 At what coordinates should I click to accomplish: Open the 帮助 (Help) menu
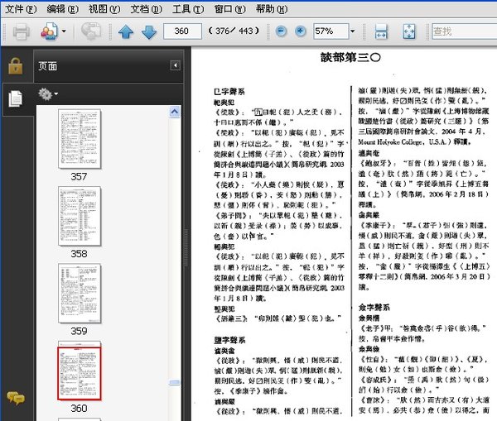(272, 9)
